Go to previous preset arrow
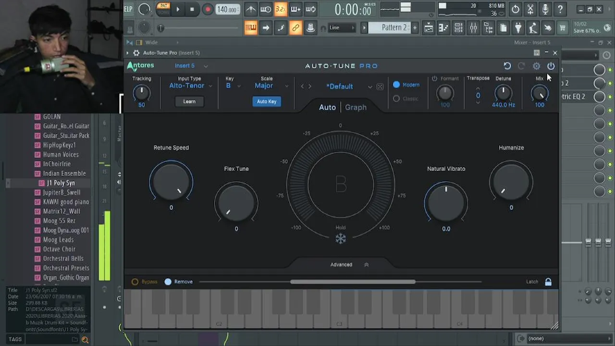This screenshot has height=346, width=615. (x=302, y=86)
